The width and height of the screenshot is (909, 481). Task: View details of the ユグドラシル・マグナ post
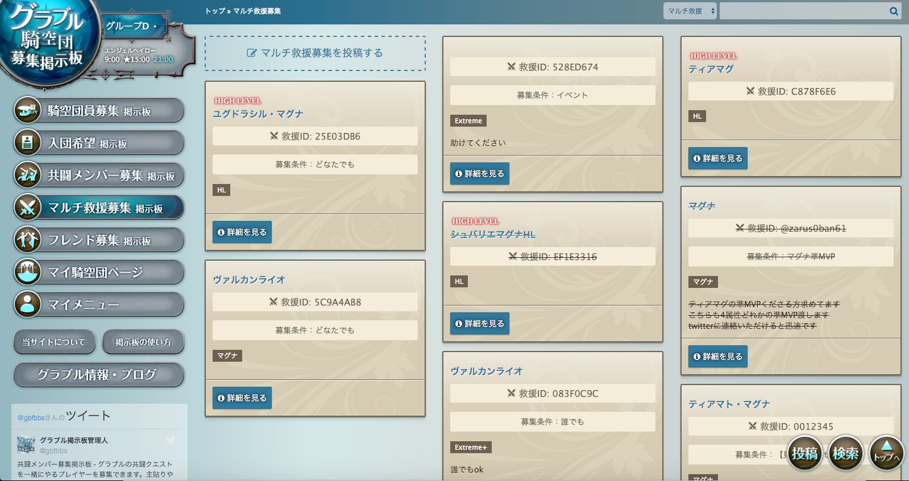pos(242,232)
